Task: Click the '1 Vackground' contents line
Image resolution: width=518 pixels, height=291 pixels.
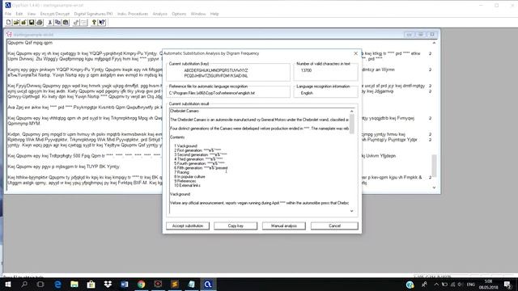Action: pyautogui.click(x=185, y=145)
